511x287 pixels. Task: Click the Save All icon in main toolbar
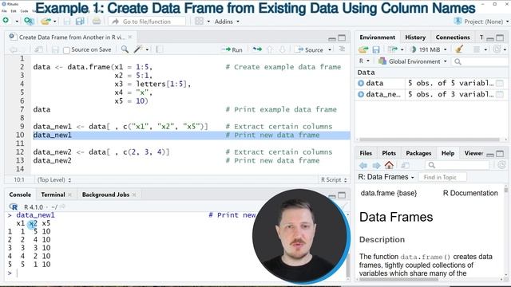(x=80, y=22)
